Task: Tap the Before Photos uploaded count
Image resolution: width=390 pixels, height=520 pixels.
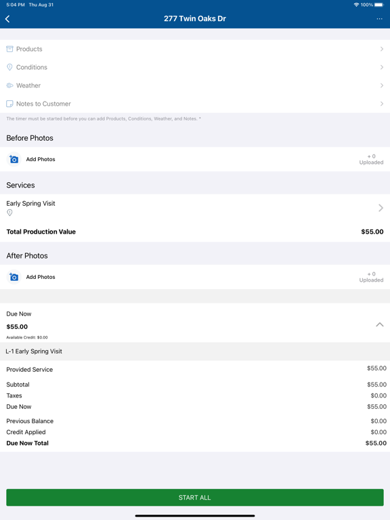Action: click(x=371, y=159)
